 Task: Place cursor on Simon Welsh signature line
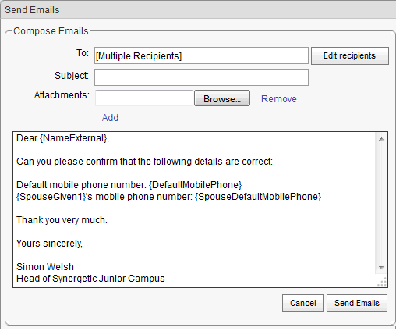pos(45,267)
